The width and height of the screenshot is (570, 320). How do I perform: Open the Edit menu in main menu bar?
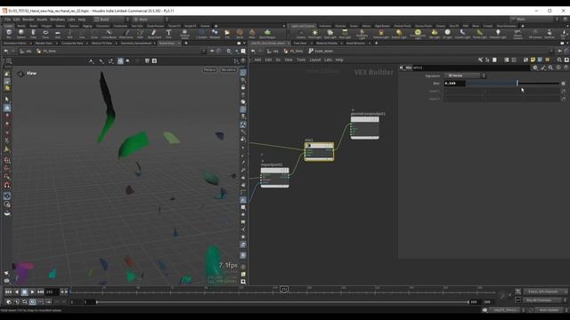(16, 20)
